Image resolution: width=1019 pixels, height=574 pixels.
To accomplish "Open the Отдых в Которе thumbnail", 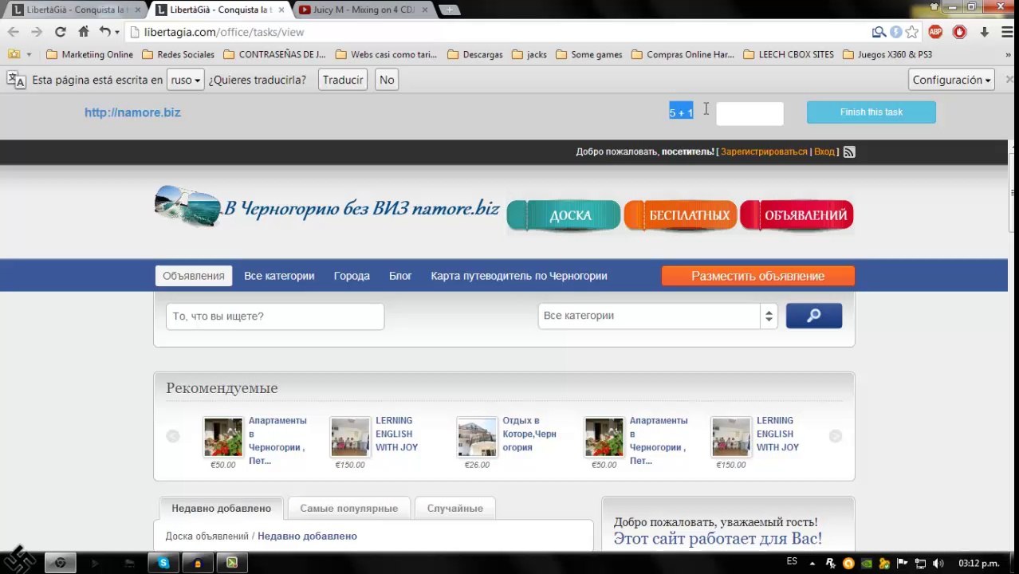I will point(477,437).
